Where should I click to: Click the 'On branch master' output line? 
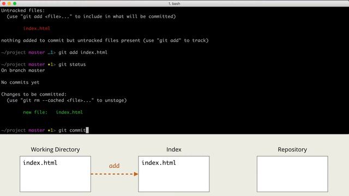click(23, 70)
